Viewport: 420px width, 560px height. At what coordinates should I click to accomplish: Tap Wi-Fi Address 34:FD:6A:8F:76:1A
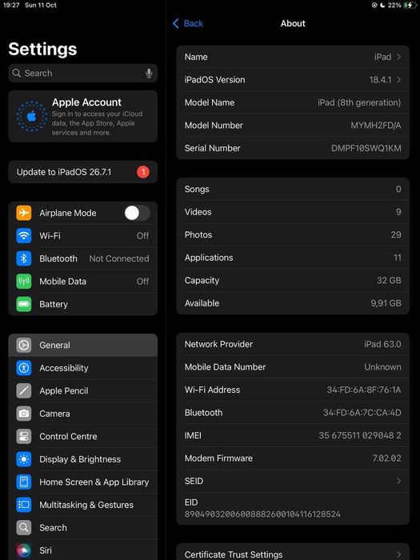(x=364, y=390)
